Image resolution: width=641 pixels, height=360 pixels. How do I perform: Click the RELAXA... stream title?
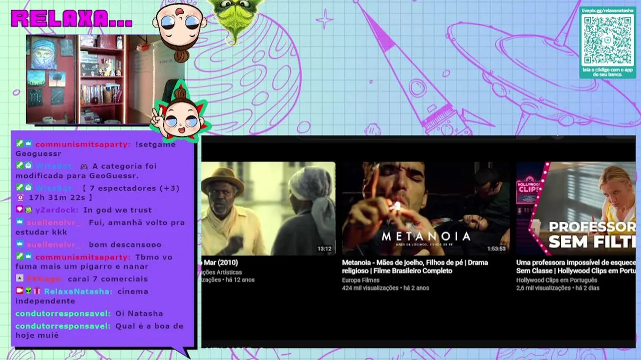[x=72, y=18]
